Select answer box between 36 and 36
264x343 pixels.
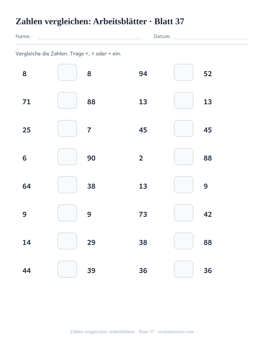coord(184,269)
